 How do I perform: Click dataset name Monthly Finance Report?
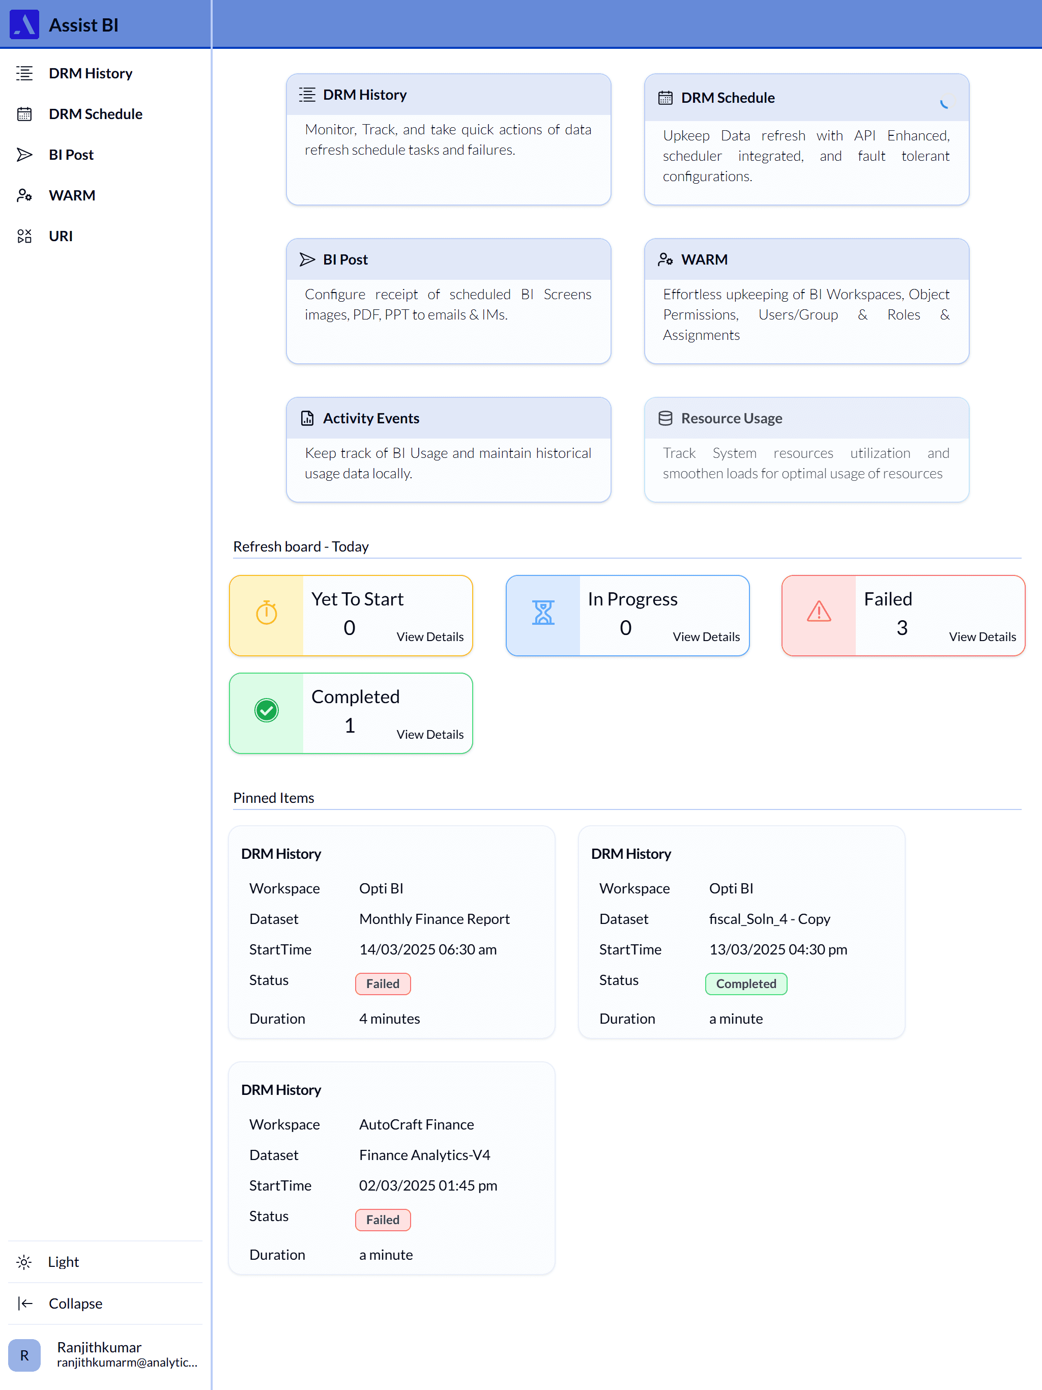tap(435, 919)
